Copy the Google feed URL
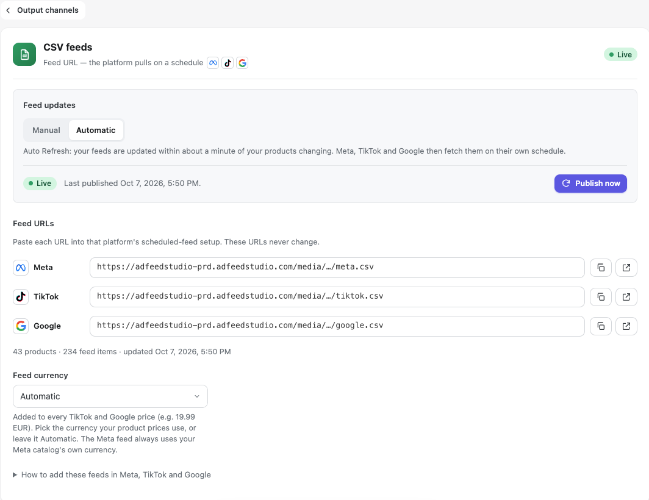Image resolution: width=649 pixels, height=500 pixels. pyautogui.click(x=601, y=326)
